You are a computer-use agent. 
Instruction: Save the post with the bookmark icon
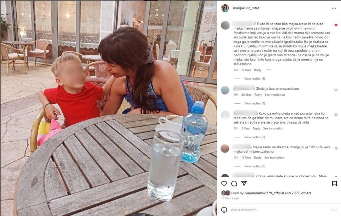(x=334, y=184)
